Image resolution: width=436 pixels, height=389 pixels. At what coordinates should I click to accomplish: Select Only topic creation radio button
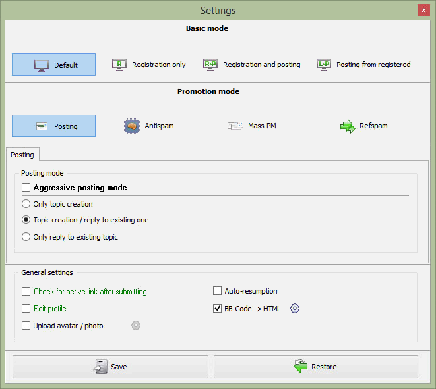pos(26,204)
